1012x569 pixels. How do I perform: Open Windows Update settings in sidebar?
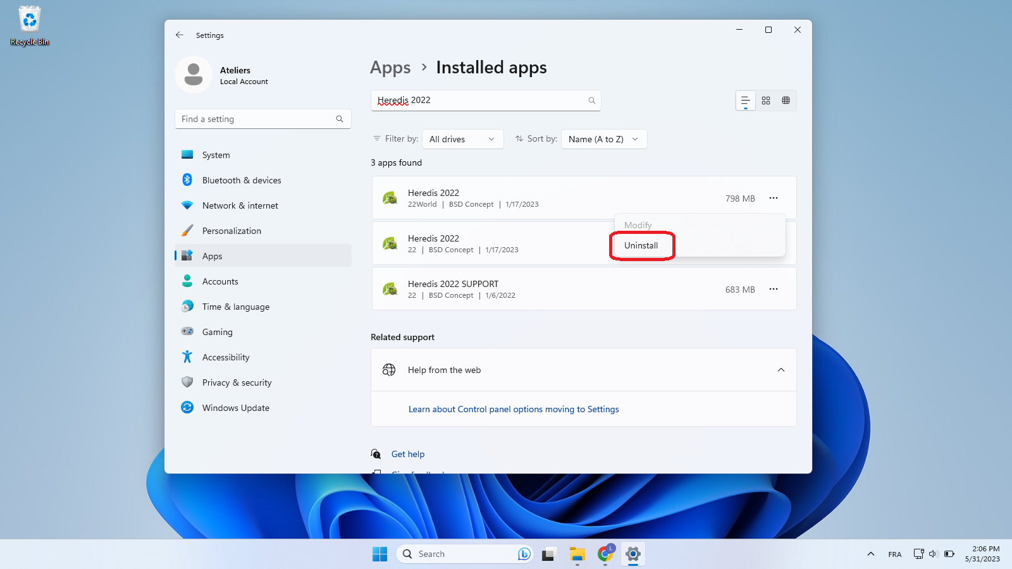(x=235, y=408)
